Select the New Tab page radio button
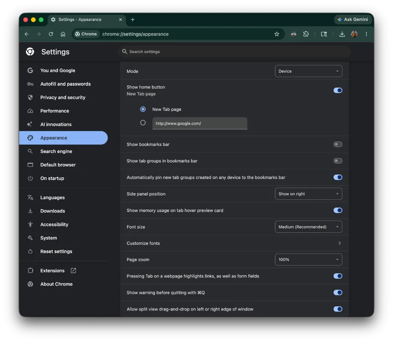The height and width of the screenshot is (342, 393). click(143, 109)
